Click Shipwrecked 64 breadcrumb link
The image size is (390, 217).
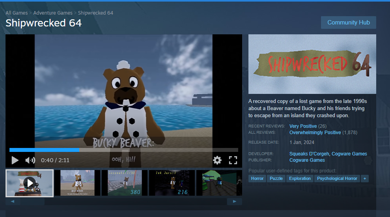pyautogui.click(x=95, y=13)
